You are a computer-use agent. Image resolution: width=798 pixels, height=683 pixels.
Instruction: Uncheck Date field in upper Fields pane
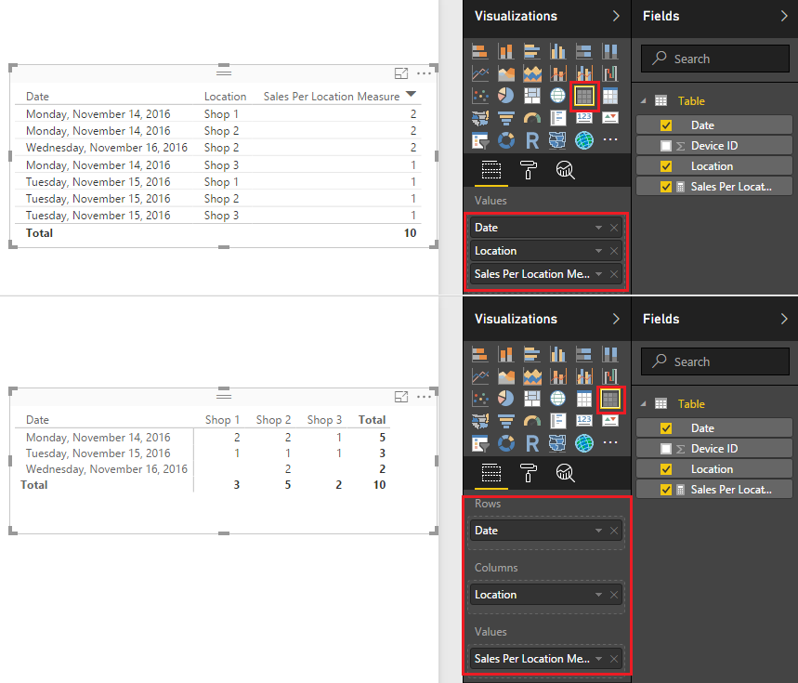click(666, 125)
